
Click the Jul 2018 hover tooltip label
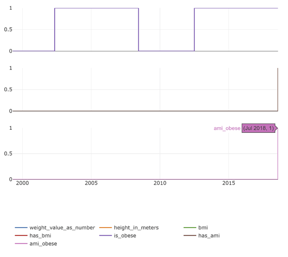pos(259,128)
